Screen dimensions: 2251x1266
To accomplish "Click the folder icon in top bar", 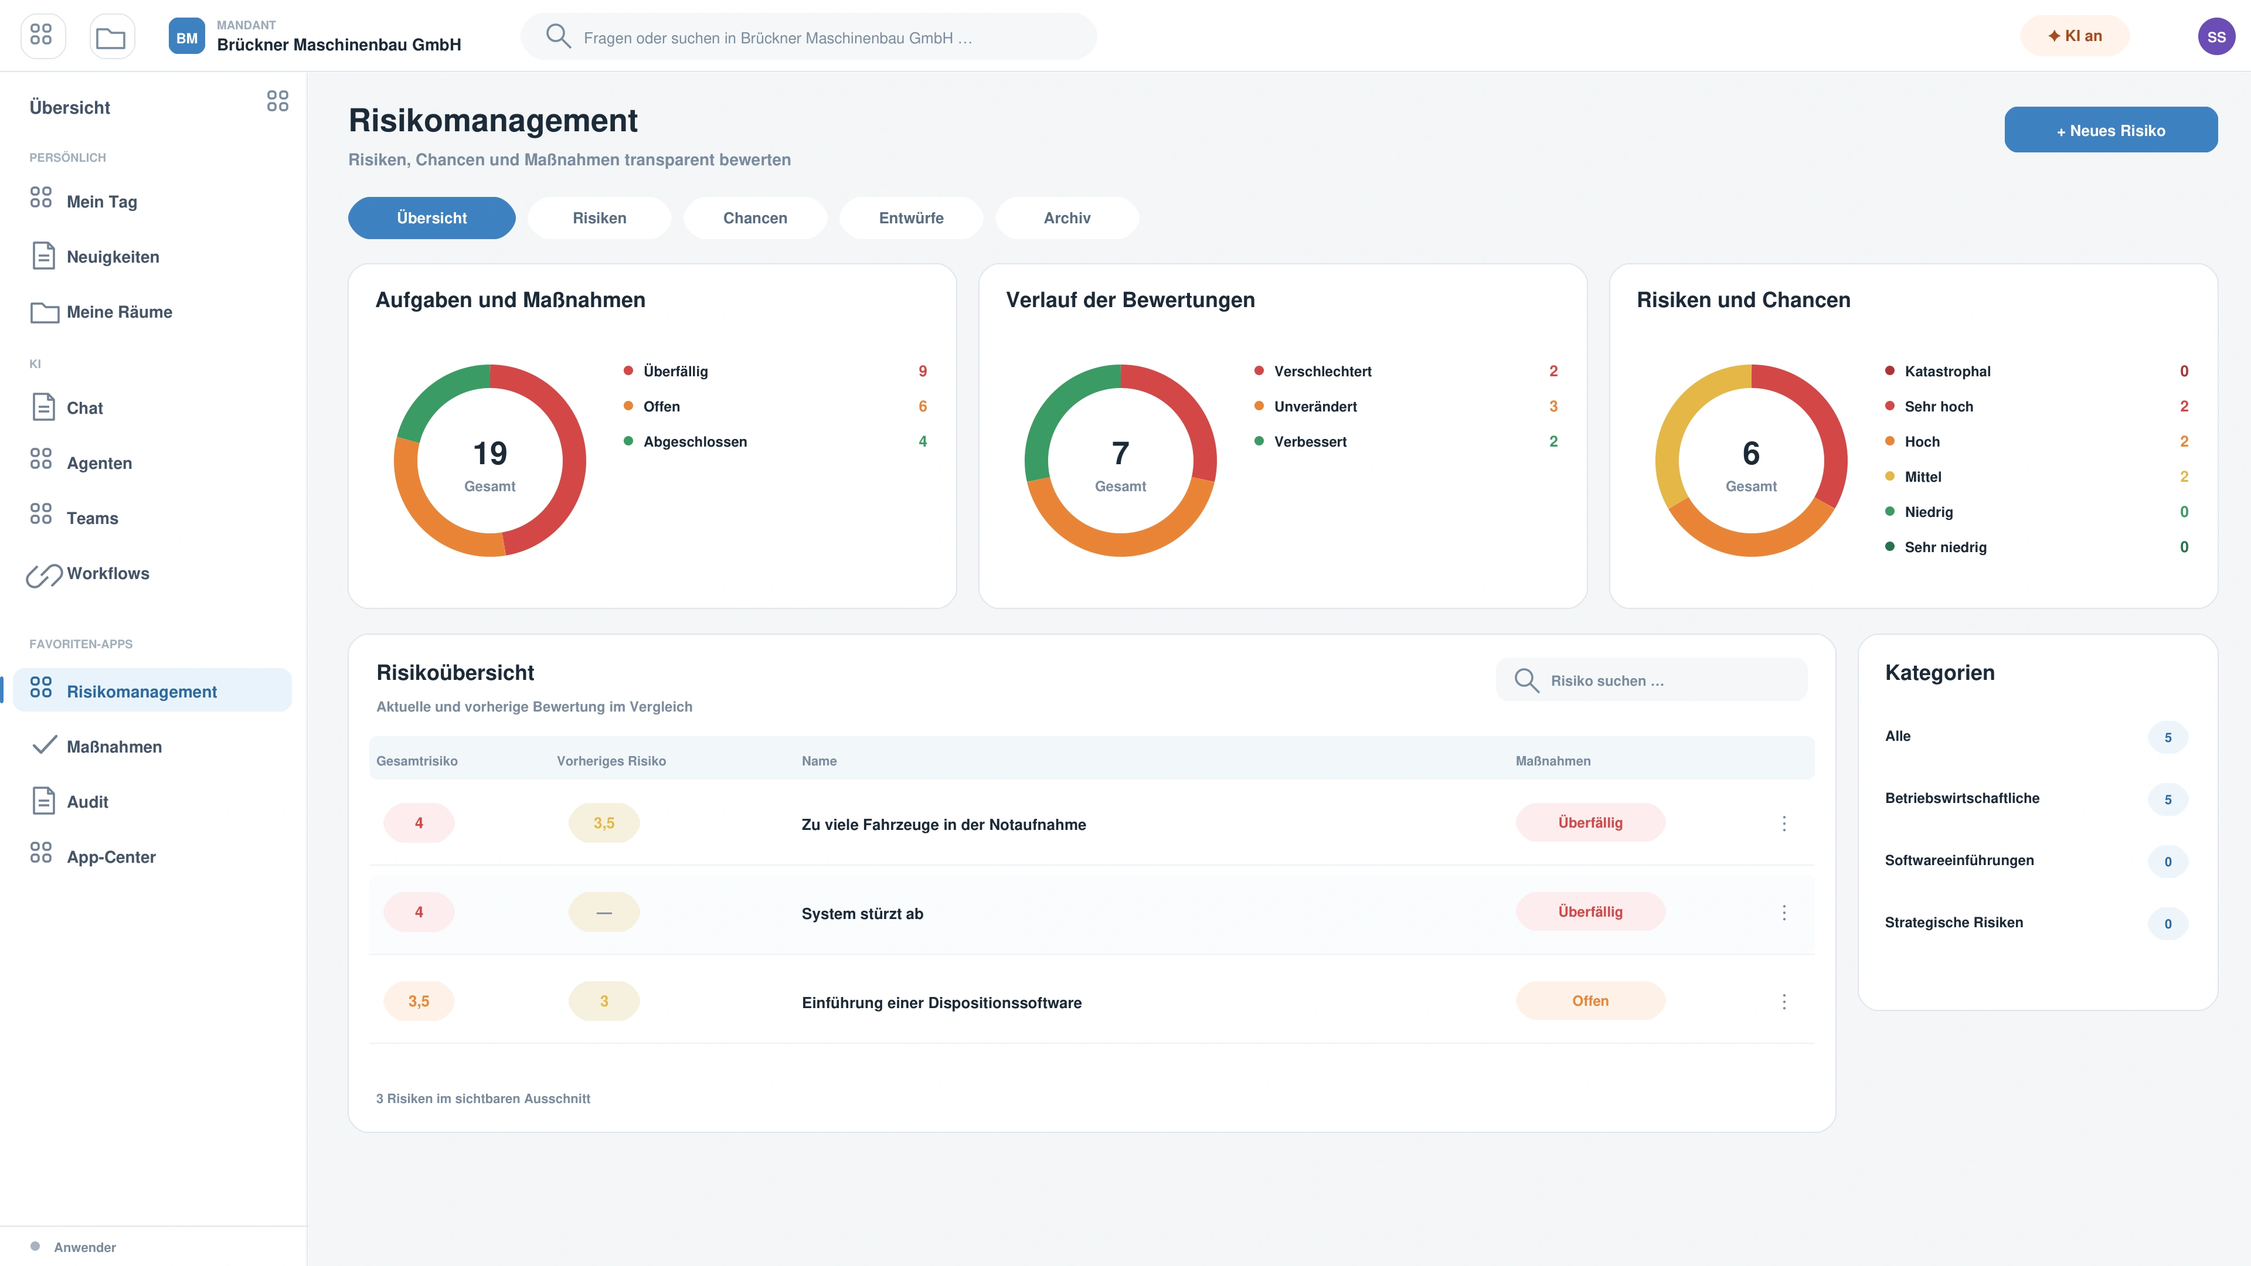I will pos(111,36).
